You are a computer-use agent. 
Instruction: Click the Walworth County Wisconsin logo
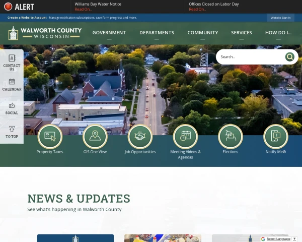pos(45,33)
